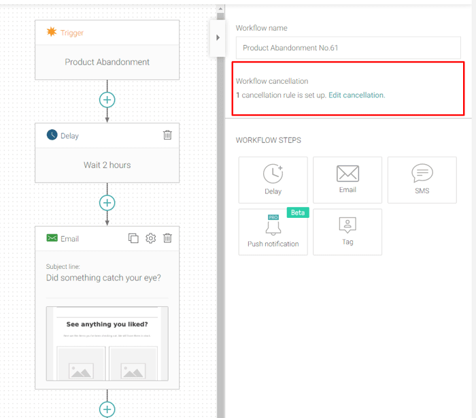The width and height of the screenshot is (476, 418).
Task: Collapse the right side panel arrow
Action: point(218,37)
